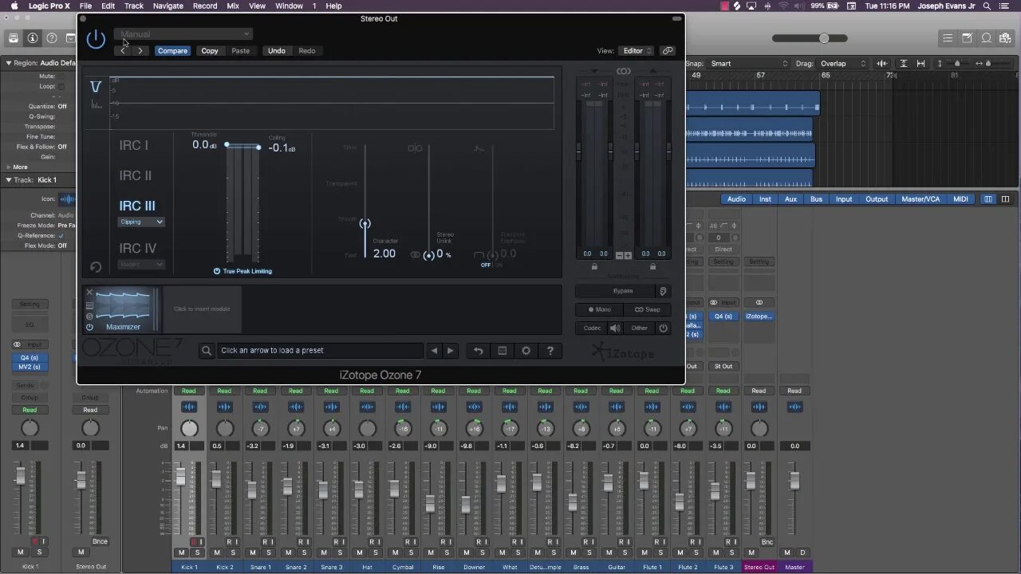
Task: Select IRC II limiter mode
Action: point(136,175)
